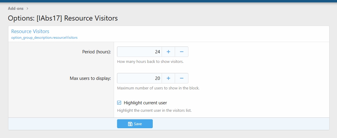The height and width of the screenshot is (138, 337).
Task: Click the 'Period (hours):' label
Action: [96, 52]
